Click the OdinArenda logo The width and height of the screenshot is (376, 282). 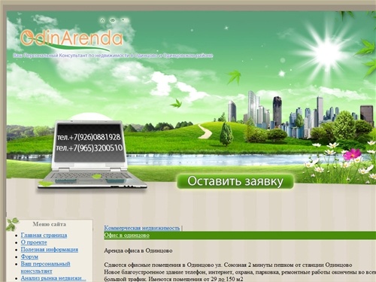71,39
